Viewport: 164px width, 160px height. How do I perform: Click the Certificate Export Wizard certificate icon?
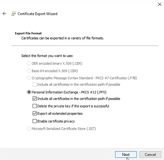[x=13, y=13]
